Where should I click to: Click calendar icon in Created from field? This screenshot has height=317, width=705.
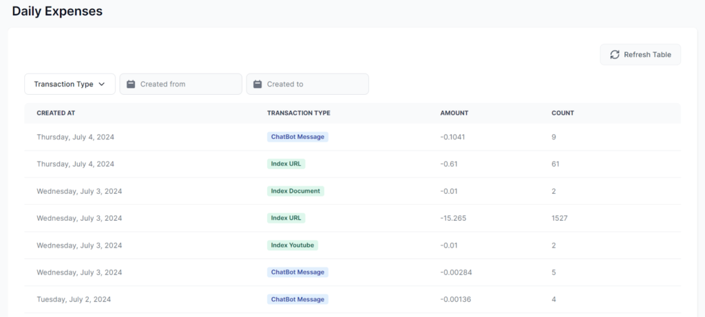point(131,84)
